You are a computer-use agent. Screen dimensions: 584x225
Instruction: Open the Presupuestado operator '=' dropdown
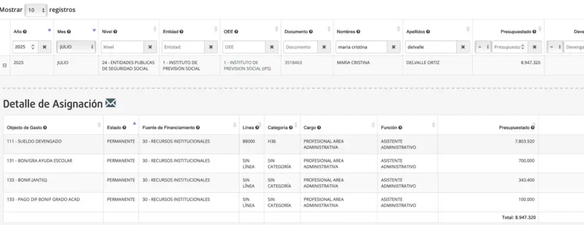point(484,47)
